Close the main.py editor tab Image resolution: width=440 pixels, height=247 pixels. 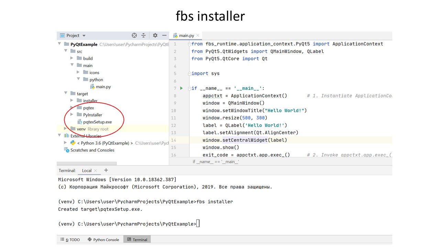[198, 35]
